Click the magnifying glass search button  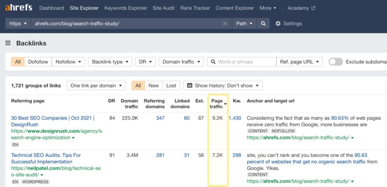263,23
